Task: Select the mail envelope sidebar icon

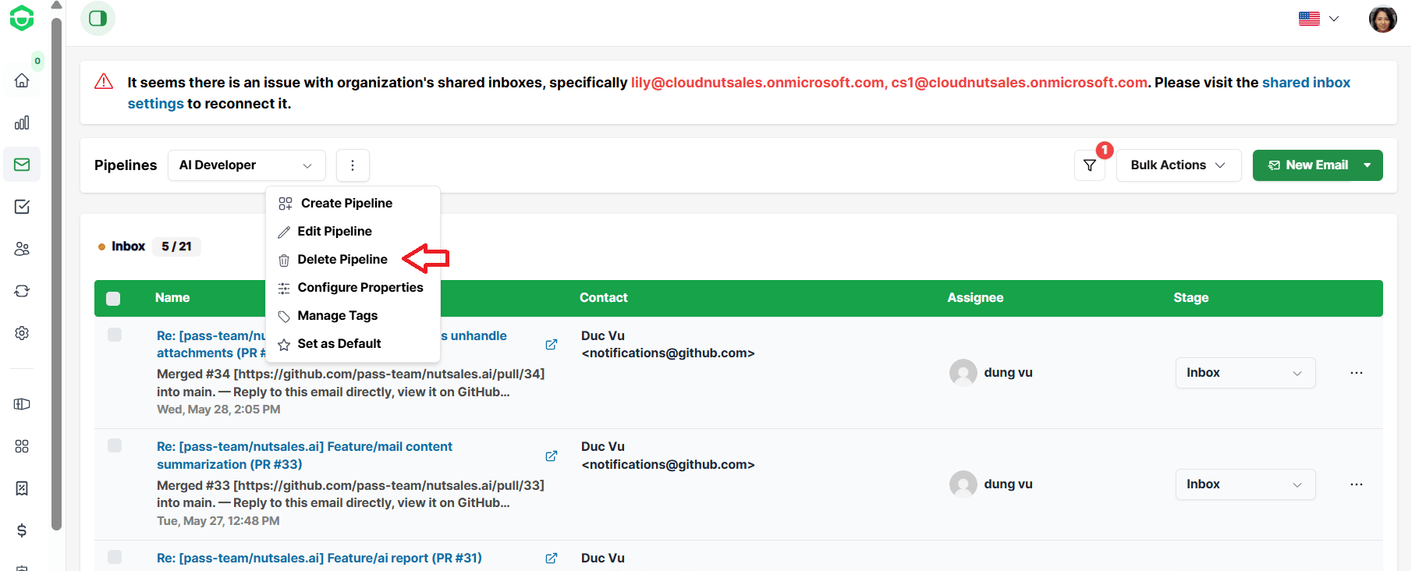Action: [x=22, y=165]
